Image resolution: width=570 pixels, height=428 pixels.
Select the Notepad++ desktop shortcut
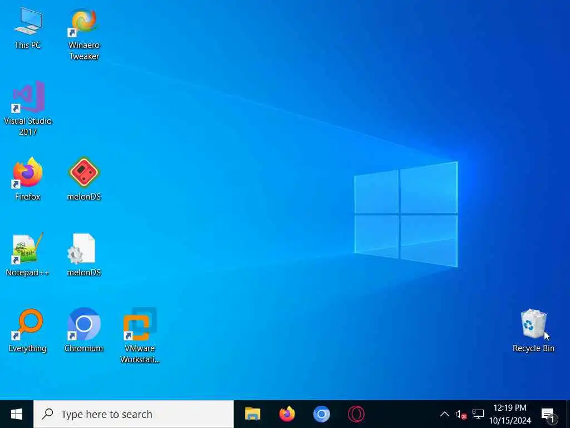(28, 255)
